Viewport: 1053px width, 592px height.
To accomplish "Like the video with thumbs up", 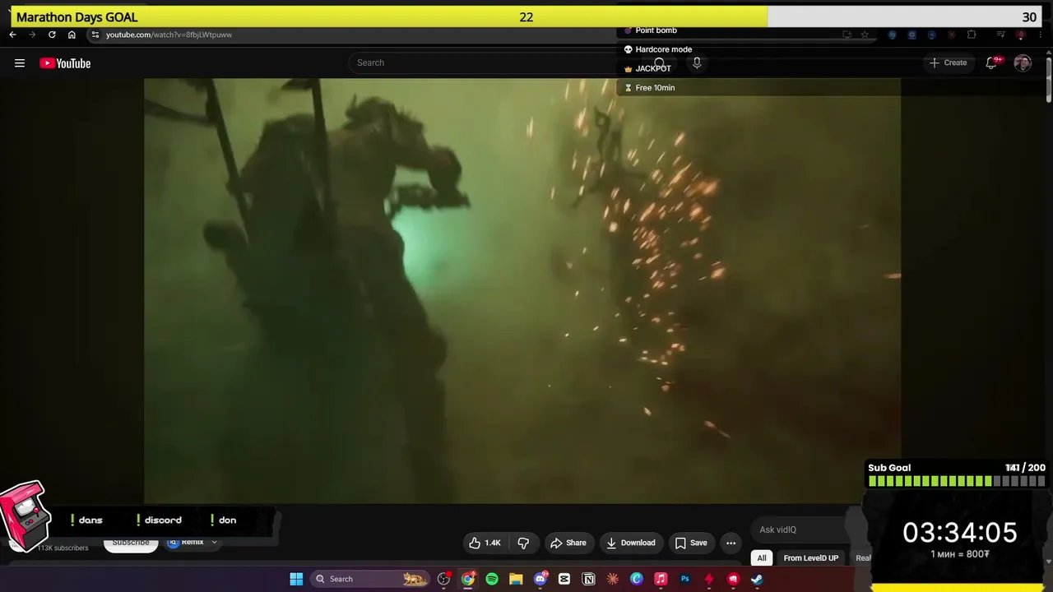I will 485,543.
